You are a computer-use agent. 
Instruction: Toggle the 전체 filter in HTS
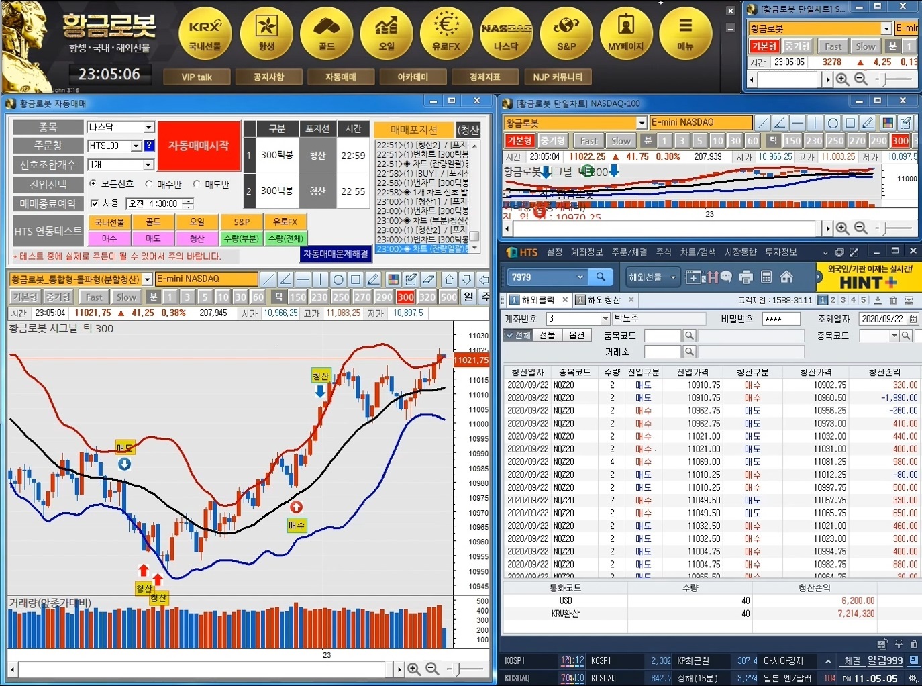coord(519,335)
